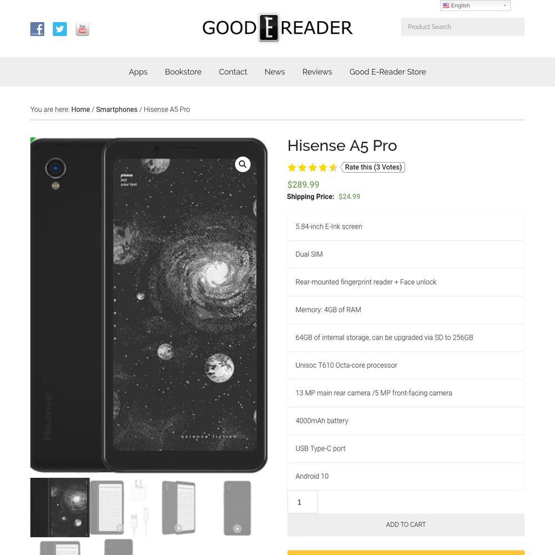Go to Good E-Reader Store menu
The image size is (555, 555).
point(387,72)
